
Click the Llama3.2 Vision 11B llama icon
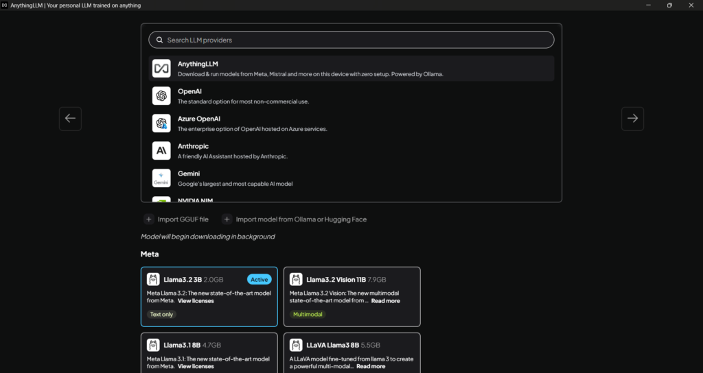(x=296, y=280)
